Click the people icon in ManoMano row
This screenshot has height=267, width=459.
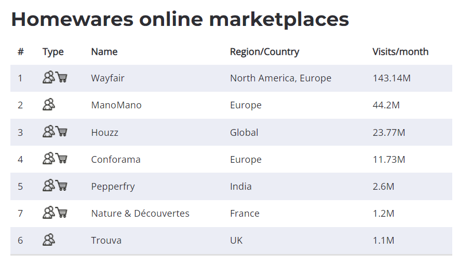tap(49, 104)
